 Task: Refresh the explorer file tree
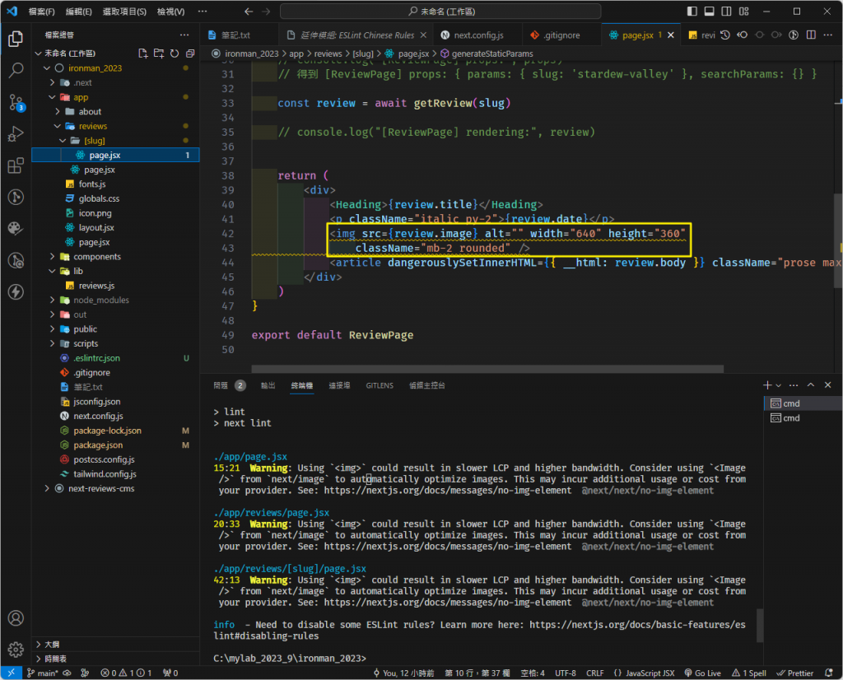click(173, 54)
